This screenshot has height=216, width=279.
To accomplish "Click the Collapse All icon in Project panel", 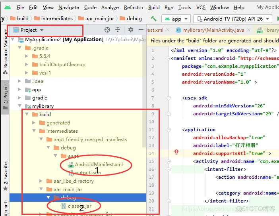I will [x=118, y=30].
